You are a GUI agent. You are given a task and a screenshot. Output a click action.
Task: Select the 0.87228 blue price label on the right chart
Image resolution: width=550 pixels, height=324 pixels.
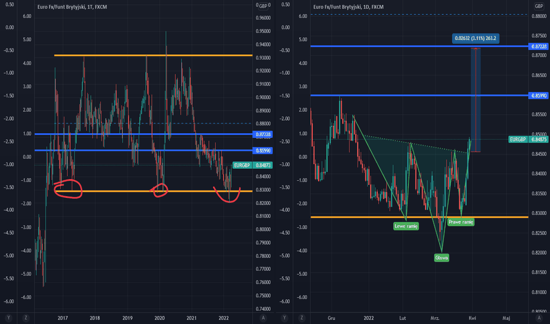click(538, 46)
